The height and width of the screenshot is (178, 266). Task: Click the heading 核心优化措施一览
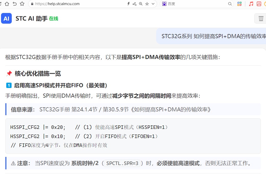click(38, 73)
